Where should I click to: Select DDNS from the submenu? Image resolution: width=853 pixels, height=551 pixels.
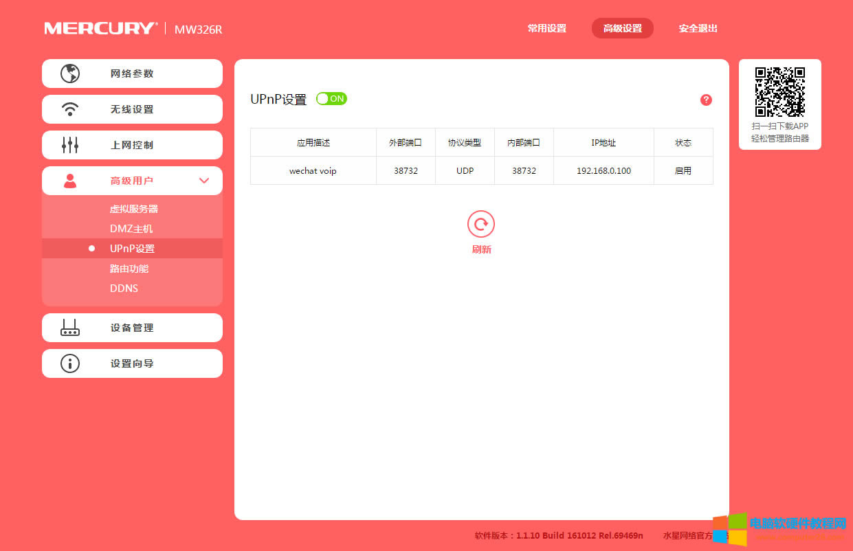pyautogui.click(x=124, y=288)
